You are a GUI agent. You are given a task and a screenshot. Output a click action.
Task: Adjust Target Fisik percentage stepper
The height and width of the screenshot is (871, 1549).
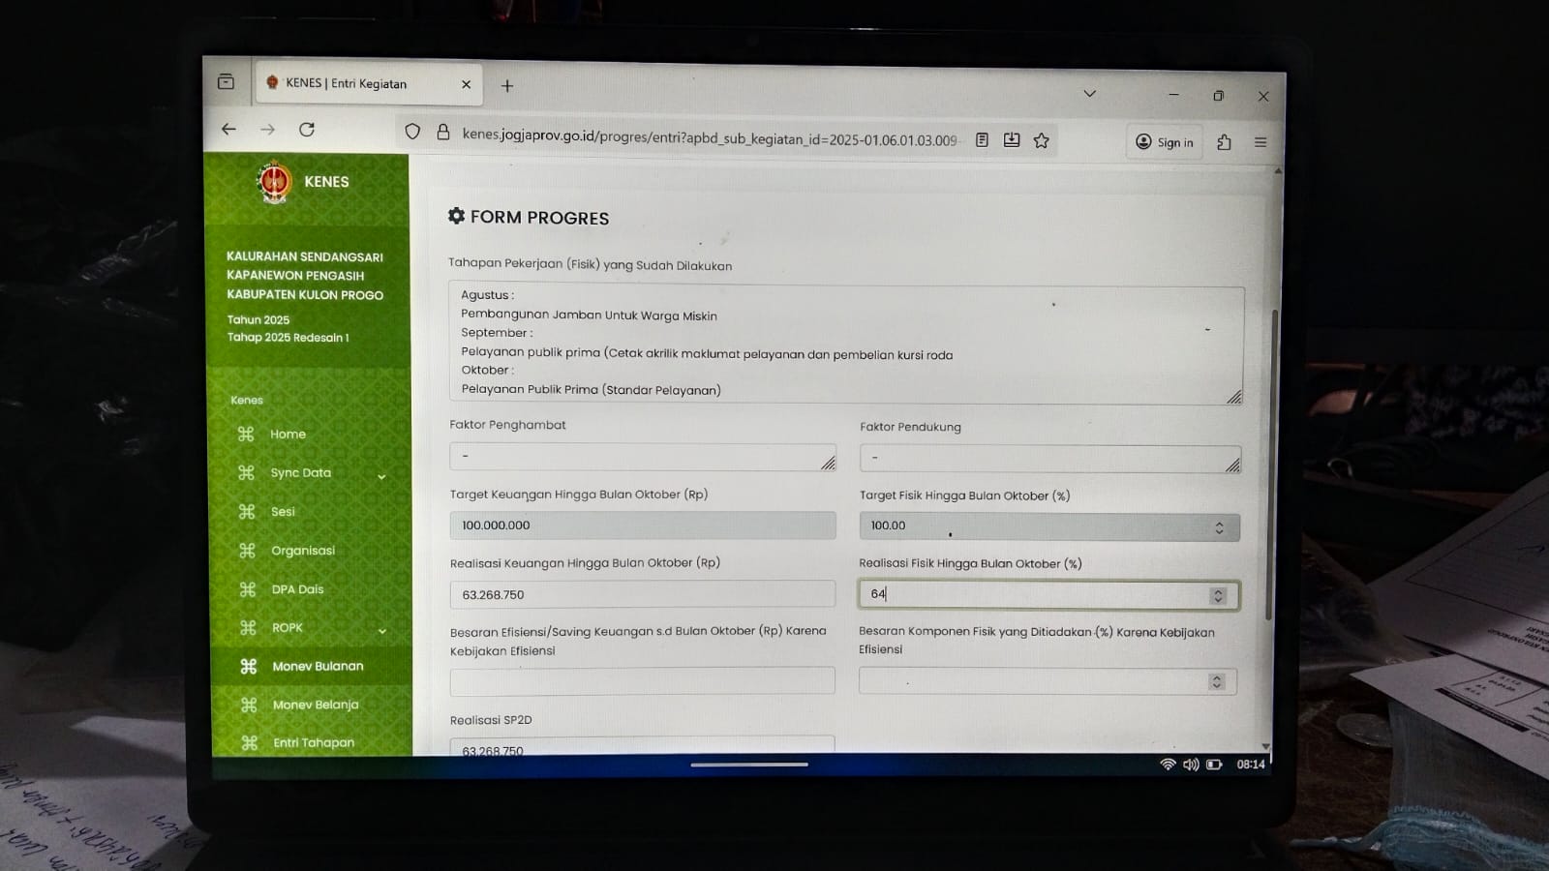(x=1219, y=527)
